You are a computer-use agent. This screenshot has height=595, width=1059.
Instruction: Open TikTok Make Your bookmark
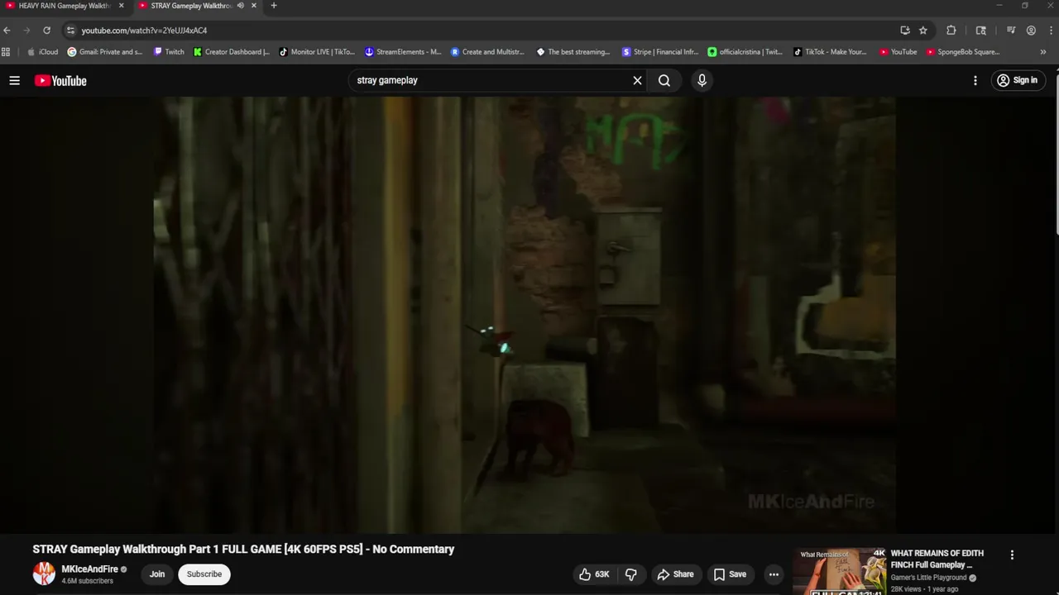[830, 52]
